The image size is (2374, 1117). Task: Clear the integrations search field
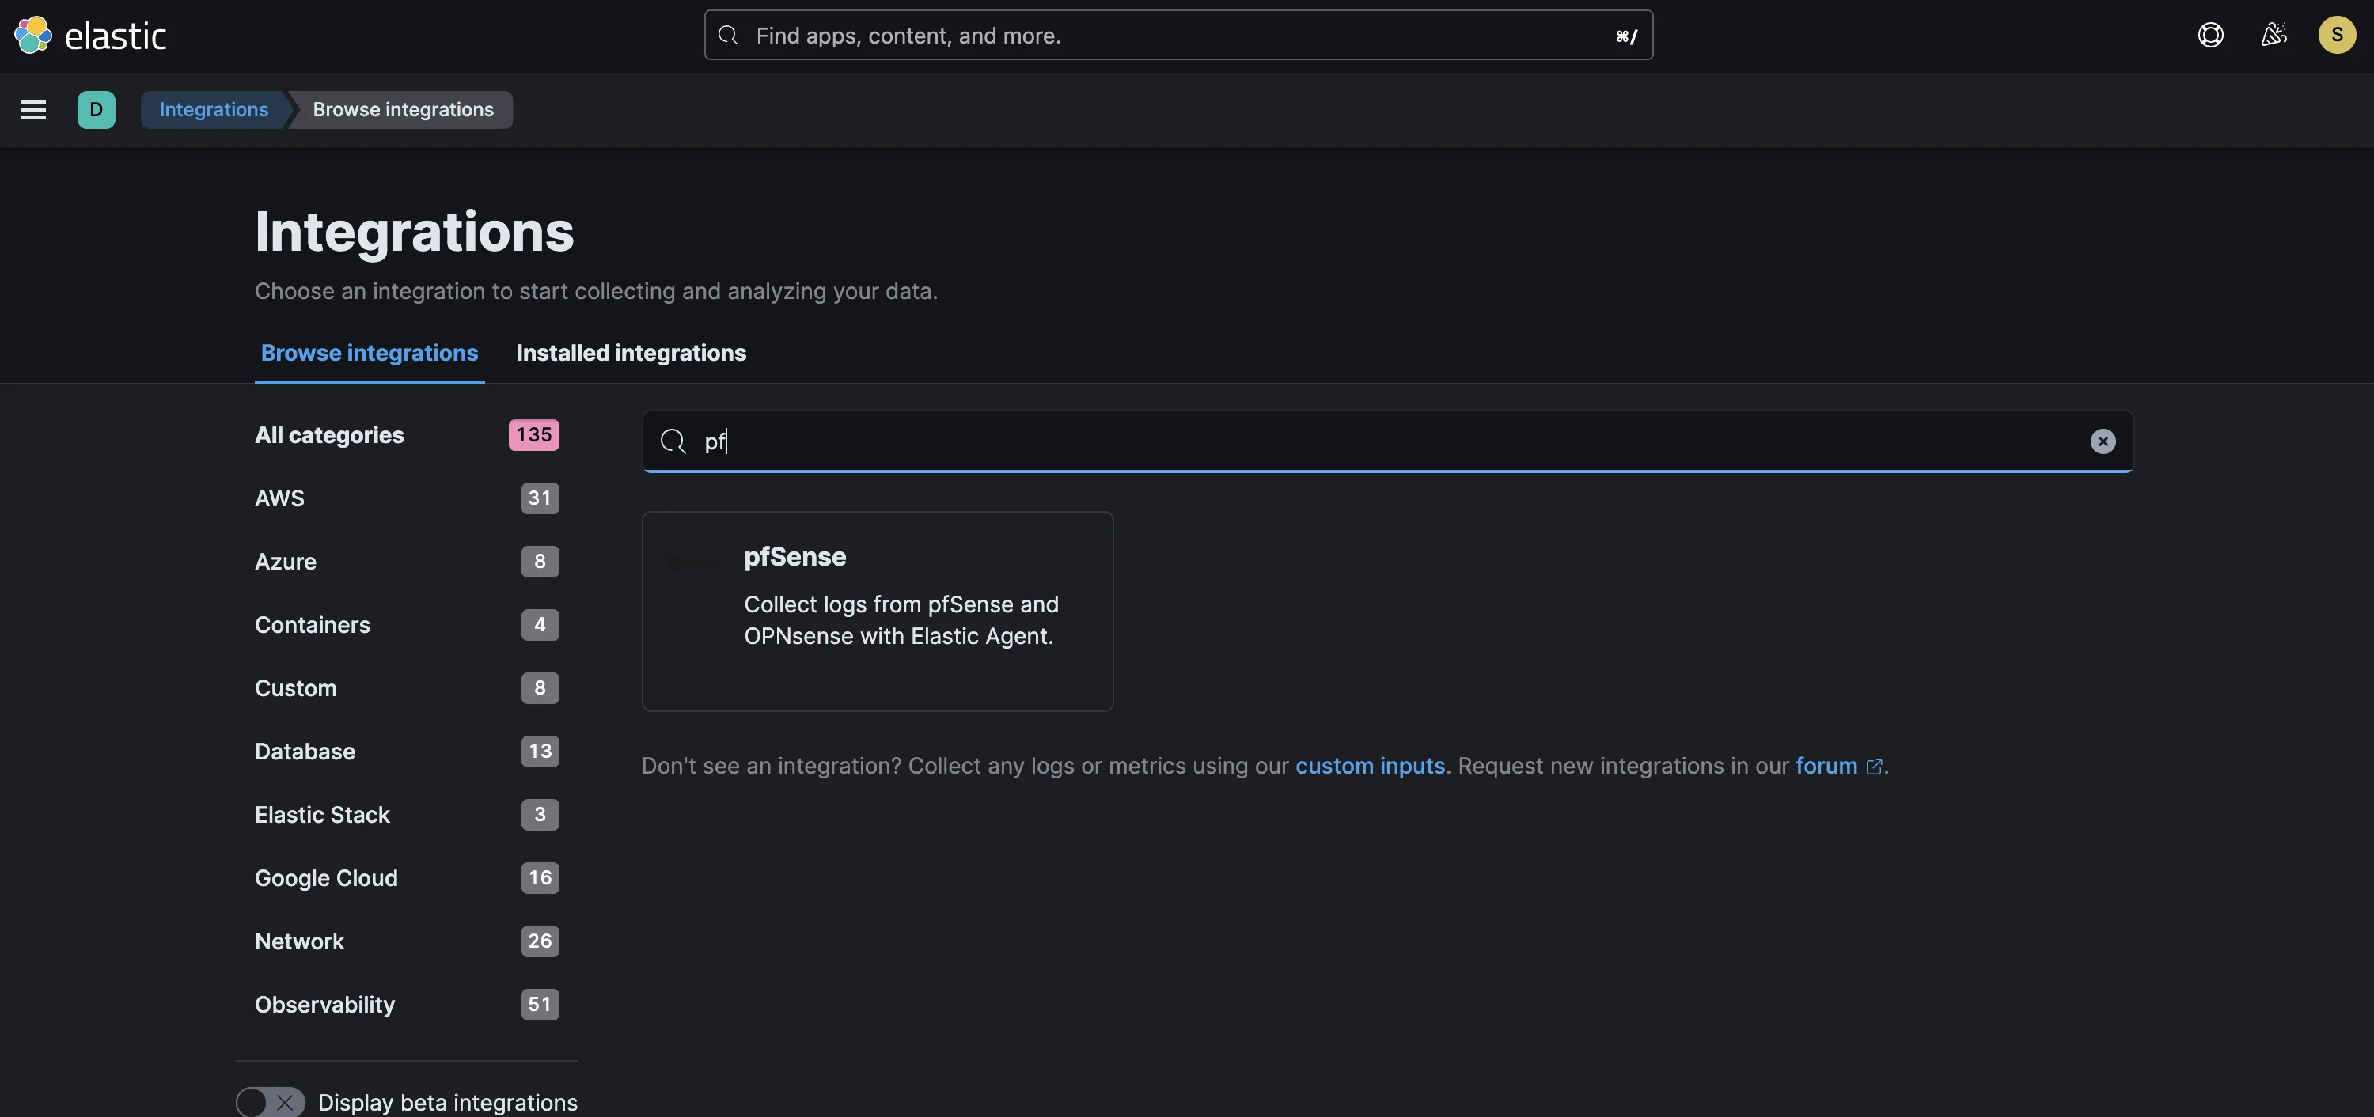2102,441
